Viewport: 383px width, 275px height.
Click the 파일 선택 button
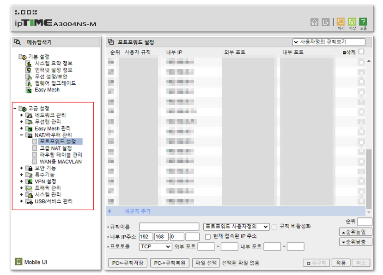click(x=206, y=263)
